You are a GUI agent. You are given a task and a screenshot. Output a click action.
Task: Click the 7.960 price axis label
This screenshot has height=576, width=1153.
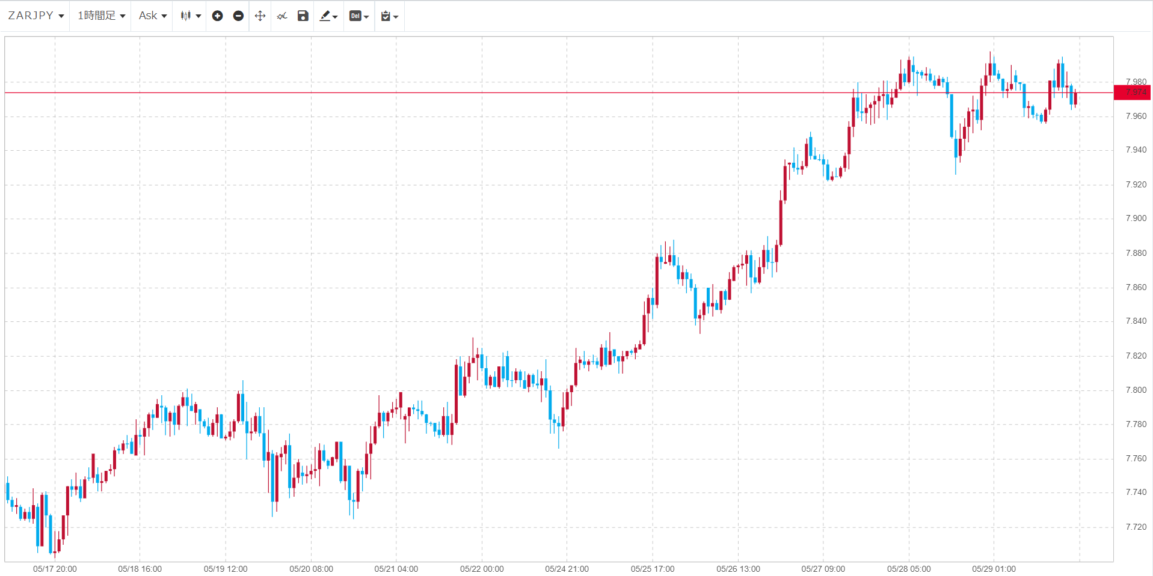click(1136, 116)
